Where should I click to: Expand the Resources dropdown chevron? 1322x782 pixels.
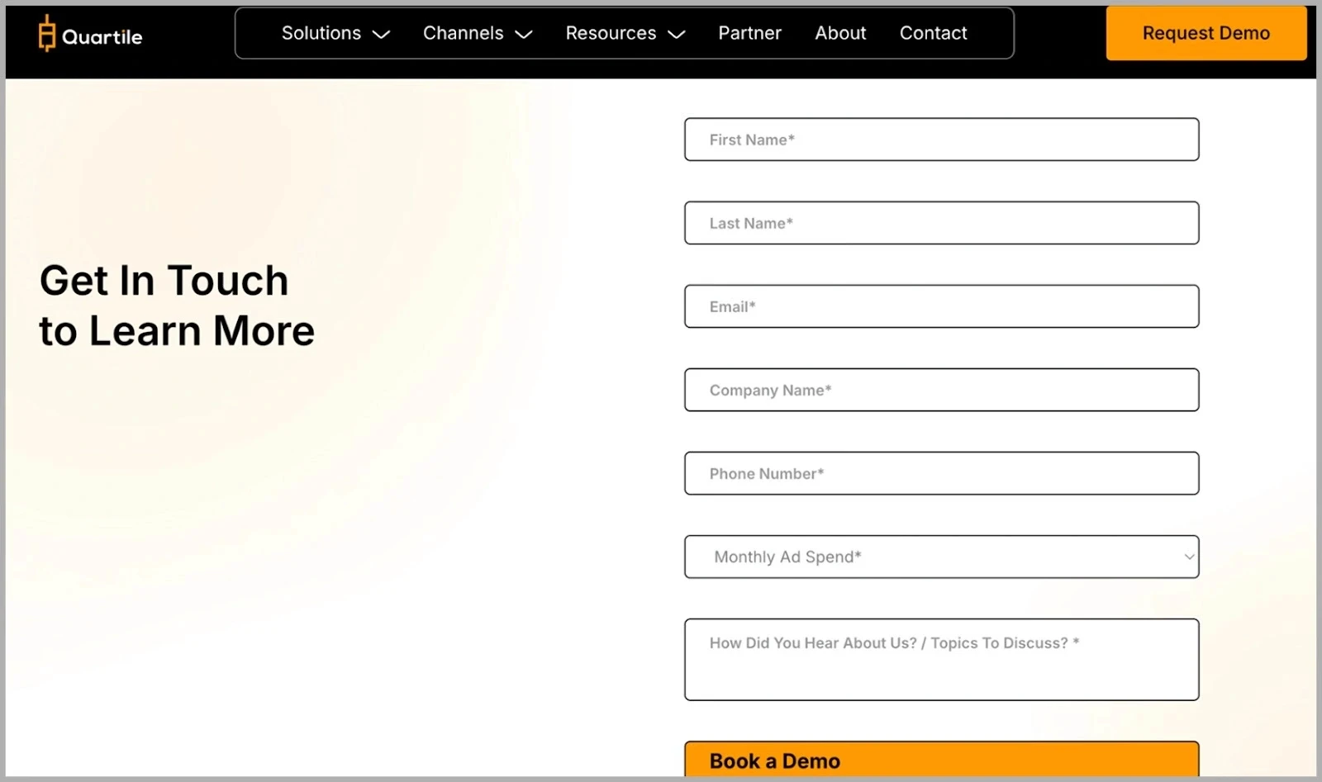pyautogui.click(x=677, y=35)
